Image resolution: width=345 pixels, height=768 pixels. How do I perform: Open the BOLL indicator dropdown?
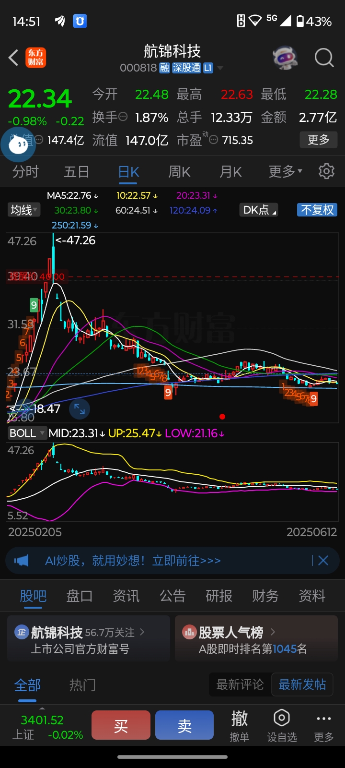pos(27,433)
